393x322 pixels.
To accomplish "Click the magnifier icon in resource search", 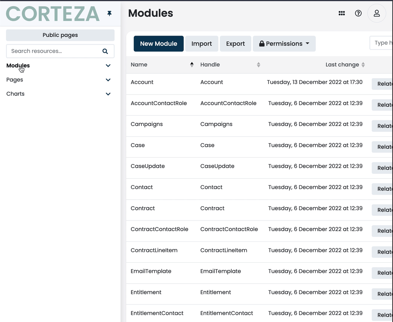I will [x=105, y=51].
